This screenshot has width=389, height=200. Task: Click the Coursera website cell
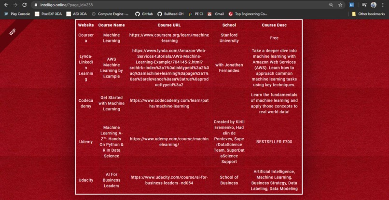click(x=86, y=38)
